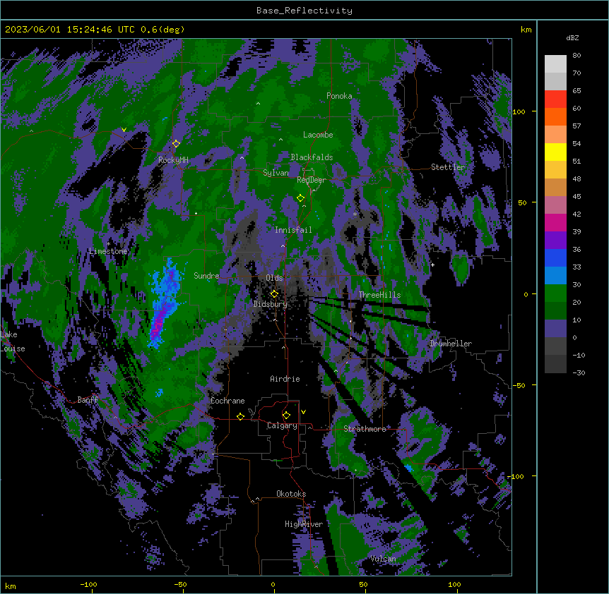Click the Strathmore city label

pyautogui.click(x=365, y=429)
